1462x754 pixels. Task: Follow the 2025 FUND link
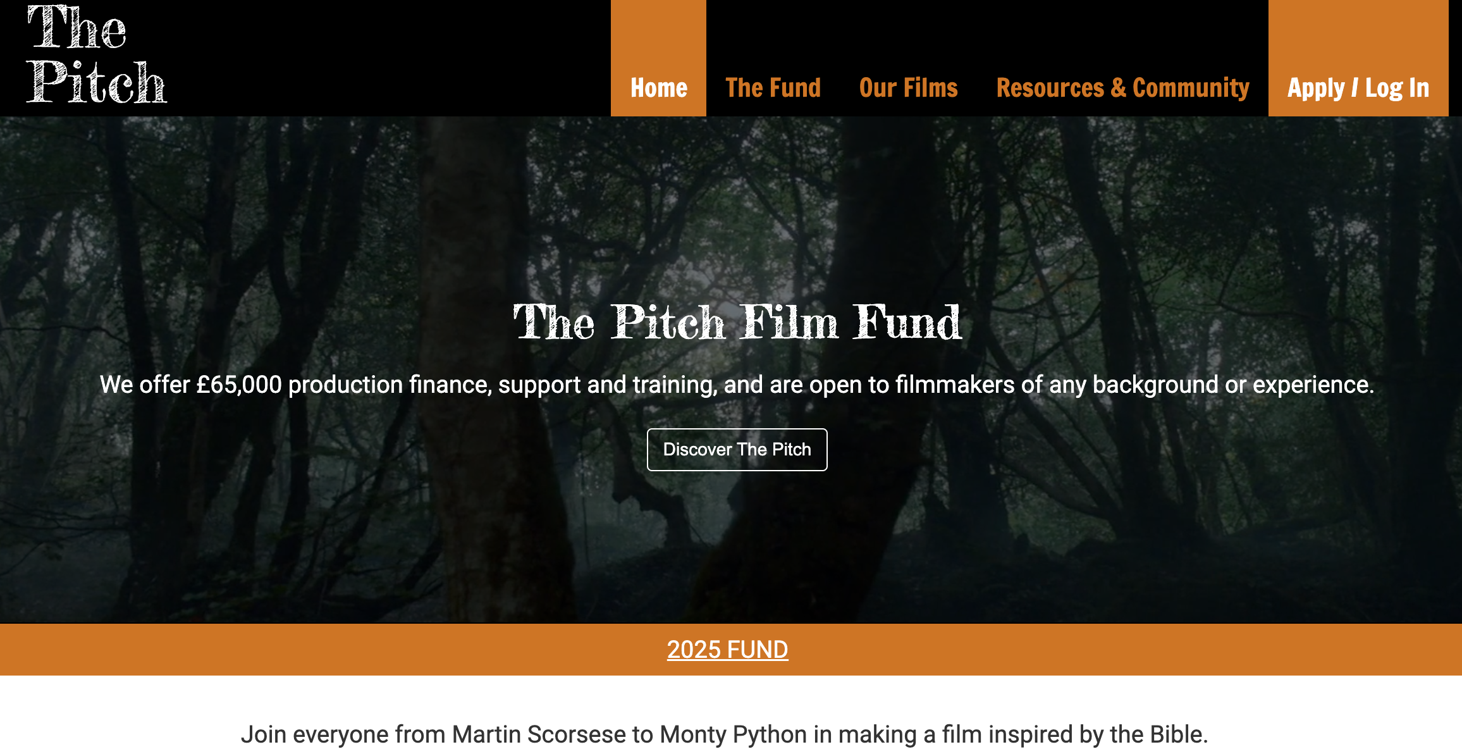(727, 650)
